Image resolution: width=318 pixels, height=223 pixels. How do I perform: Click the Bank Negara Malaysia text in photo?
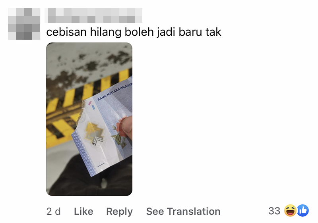(x=115, y=92)
